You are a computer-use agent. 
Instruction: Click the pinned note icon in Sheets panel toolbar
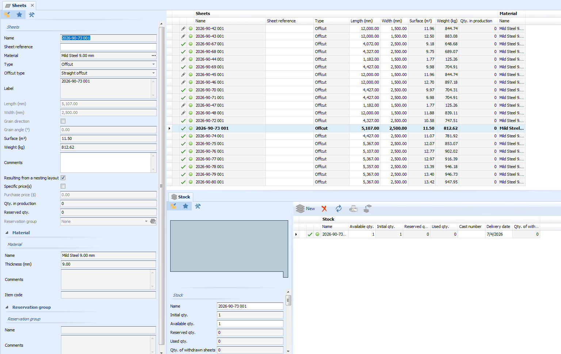tap(7, 15)
